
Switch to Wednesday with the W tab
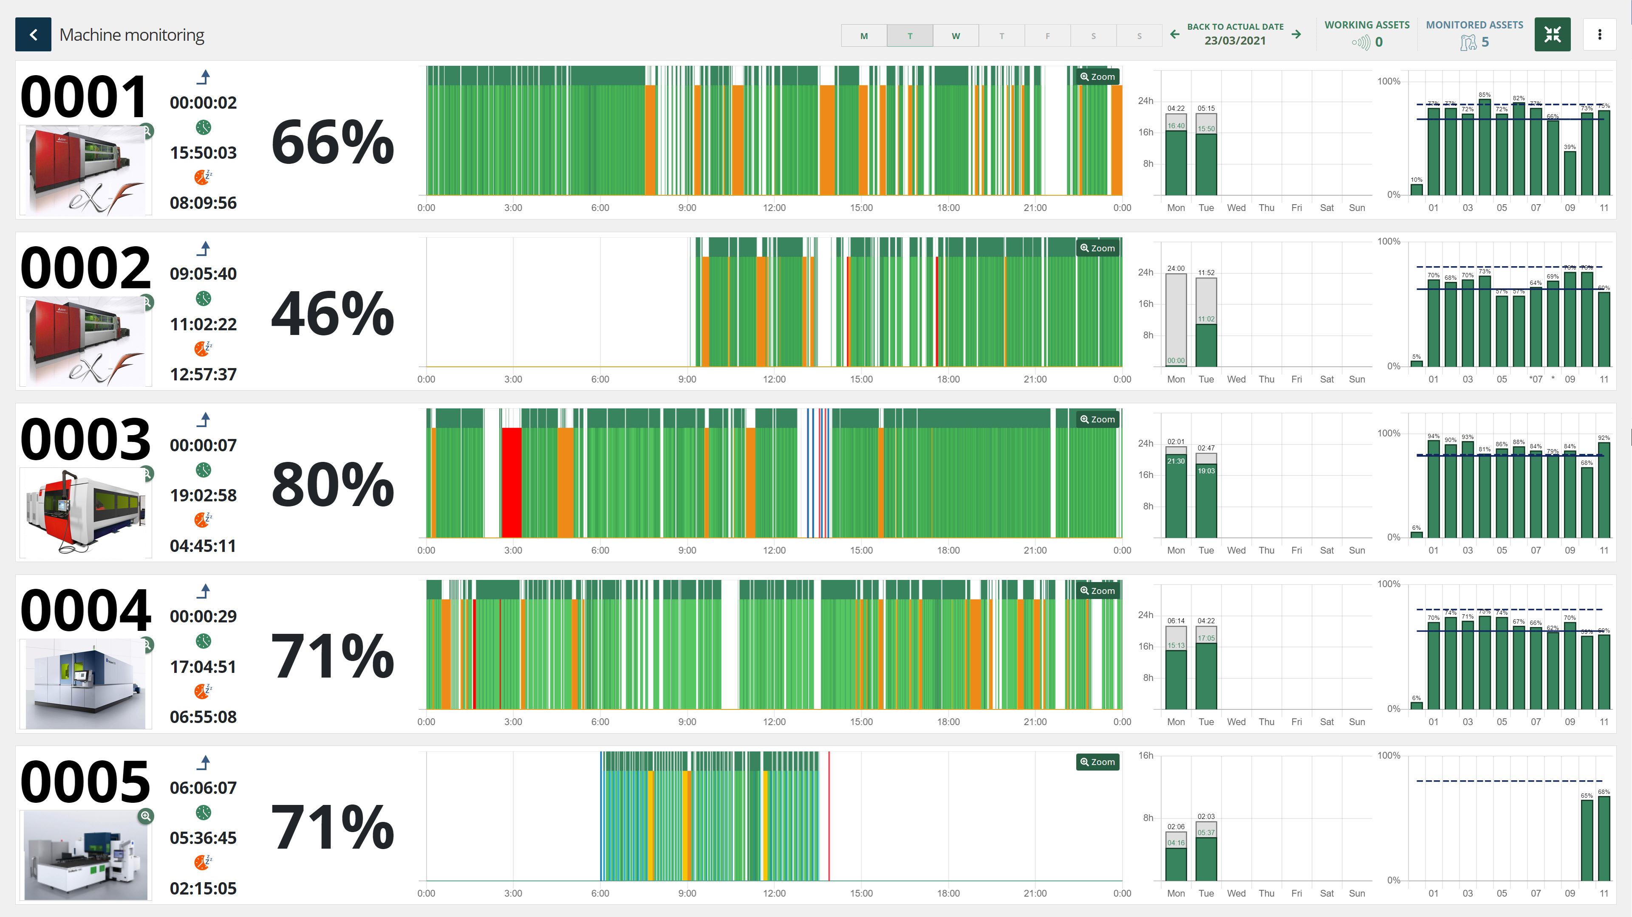coord(956,35)
